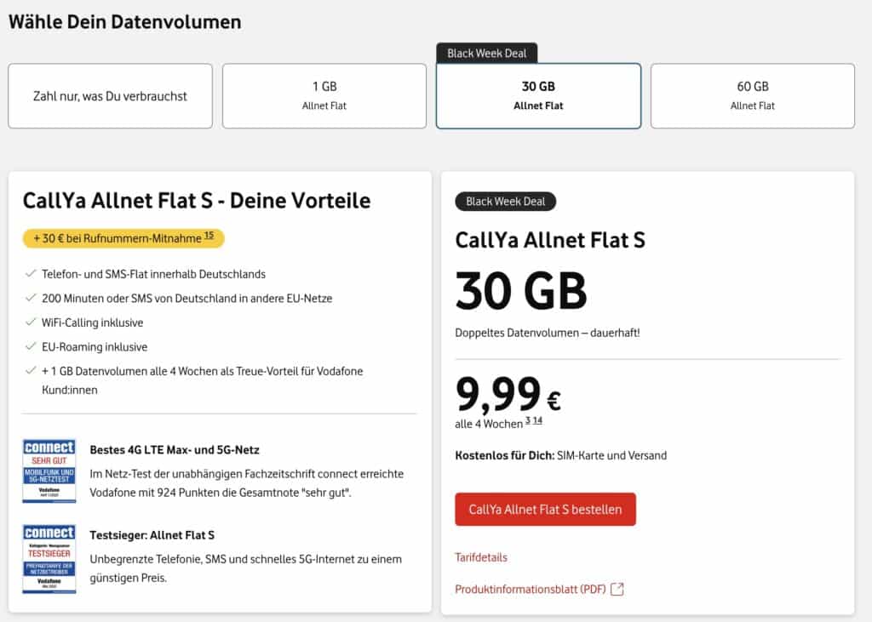Select the 30 GB Allnet Flat option
The height and width of the screenshot is (622, 872).
pos(538,96)
